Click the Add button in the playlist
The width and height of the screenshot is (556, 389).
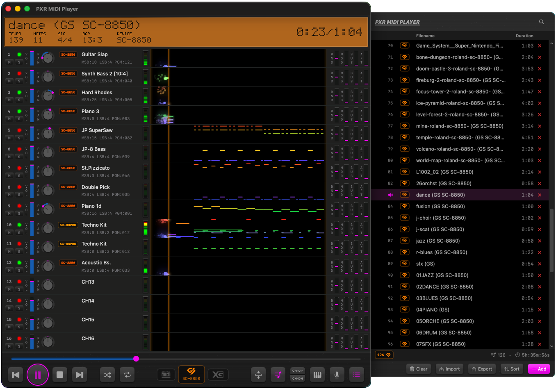tap(539, 369)
